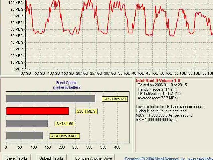Viewport: 213px width, 160px height.
Task: Click Compare Another Drive button
Action: (94, 158)
